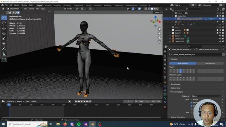Open the World properties tab
This screenshot has width=226, height=127.
click(x=165, y=72)
